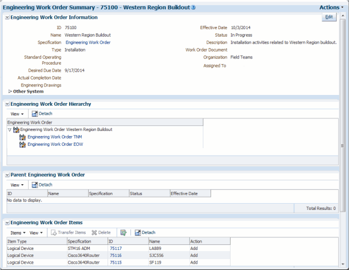Click the In Progress status value
Viewport: 349px width, 270px height.
[x=241, y=35]
